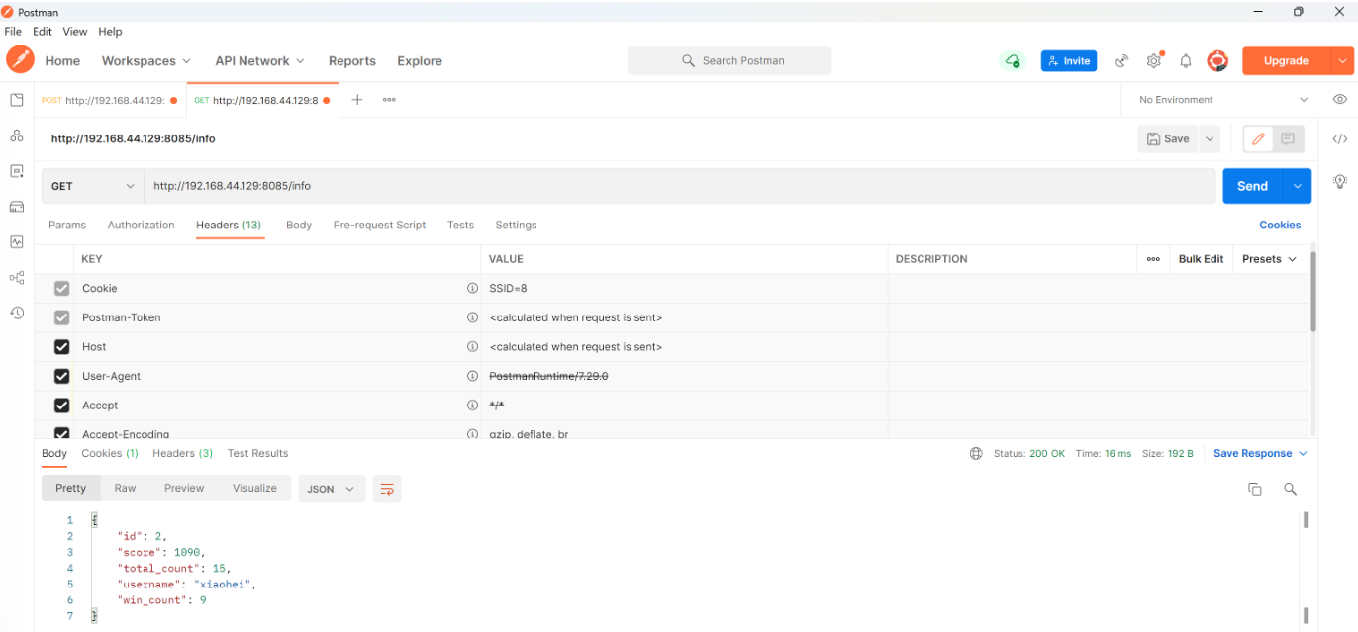Switch to the request Body tab

pyautogui.click(x=299, y=226)
